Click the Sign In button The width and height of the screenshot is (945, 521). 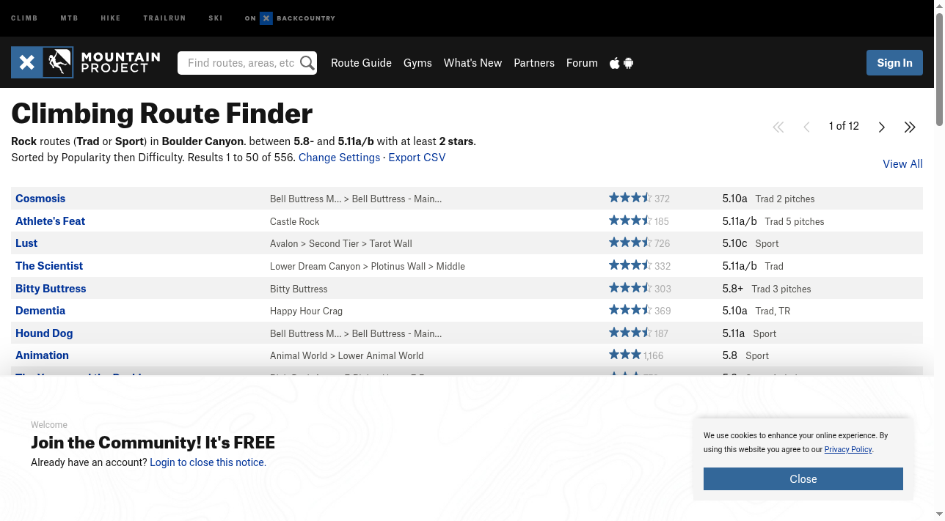894,63
